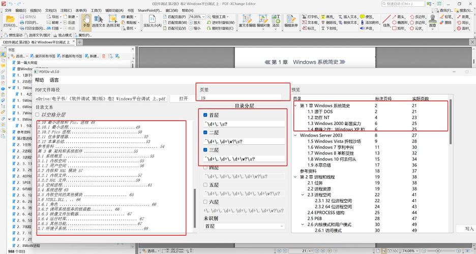Screen dimensions: 476x254
Task: Click the Edit Form (编辑表单) icon
Action: pos(291,20)
